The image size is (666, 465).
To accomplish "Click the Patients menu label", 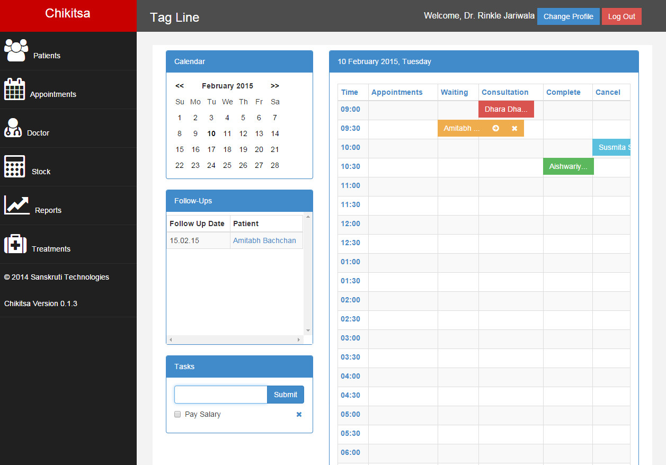I will click(47, 56).
